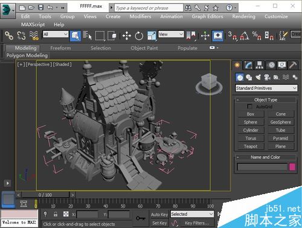
Task: Click the Teapot primitive button
Action: pyautogui.click(x=251, y=146)
